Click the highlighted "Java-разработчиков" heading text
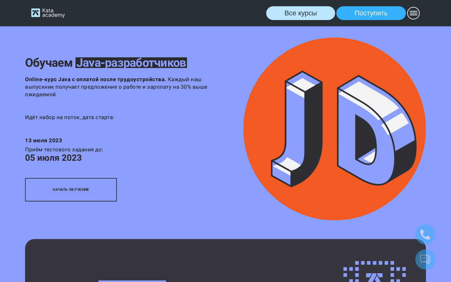 (131, 63)
